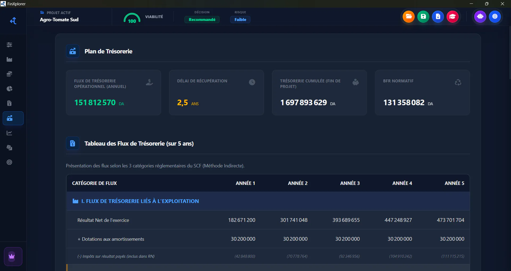The image size is (511, 271).
Task: Click the Tableau des Flux document icon
Action: click(x=73, y=143)
